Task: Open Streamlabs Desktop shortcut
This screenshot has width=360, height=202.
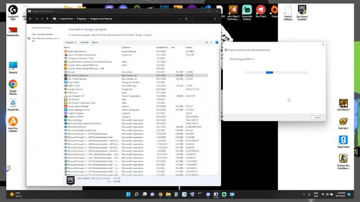Action: (247, 12)
